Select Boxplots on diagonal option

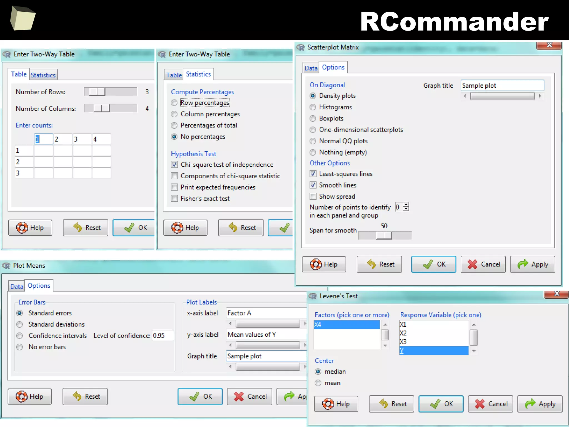pos(313,119)
